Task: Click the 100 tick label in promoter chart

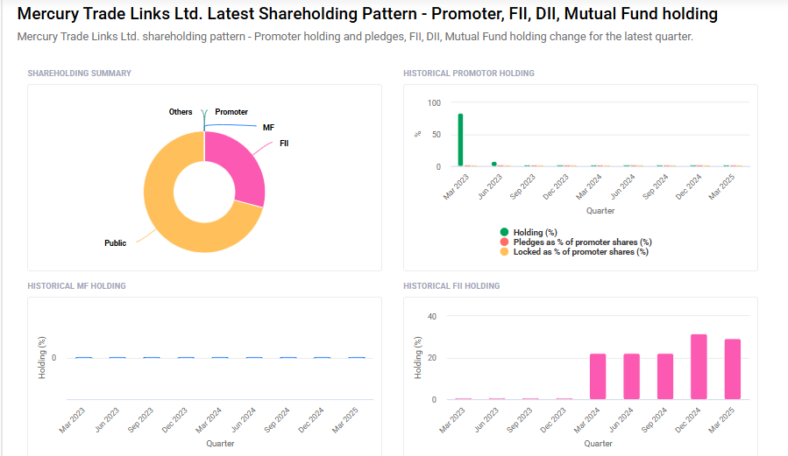Action: click(434, 102)
